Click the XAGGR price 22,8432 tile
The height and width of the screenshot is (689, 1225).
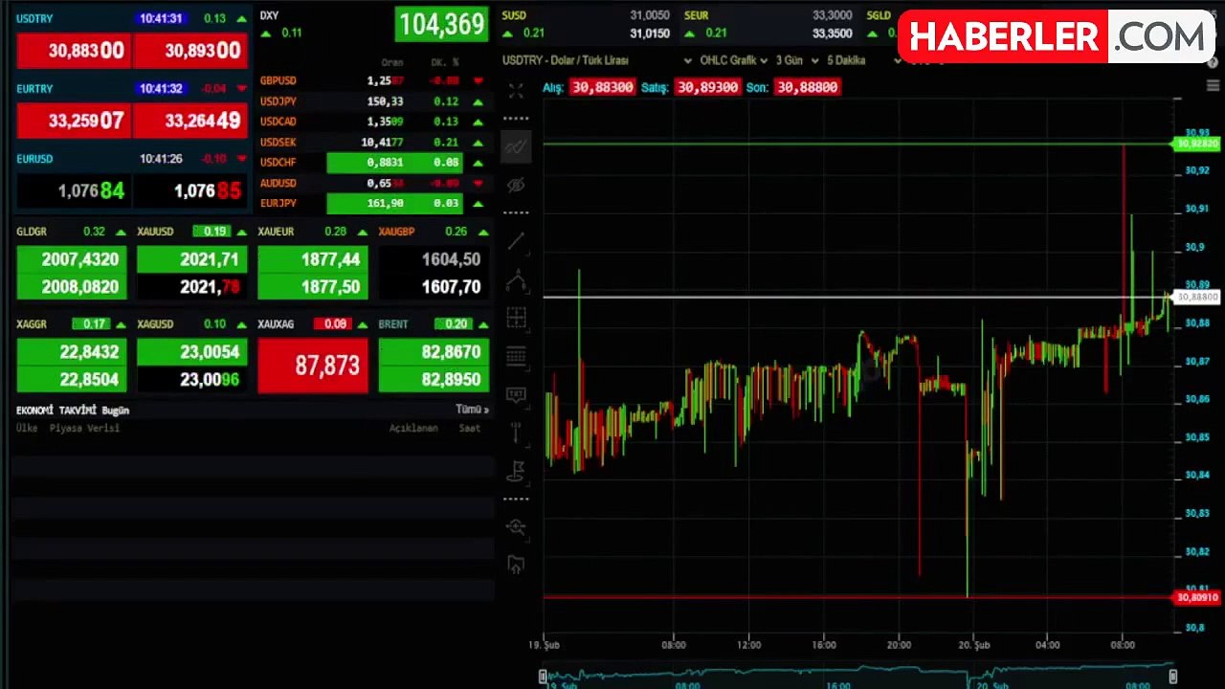72,352
